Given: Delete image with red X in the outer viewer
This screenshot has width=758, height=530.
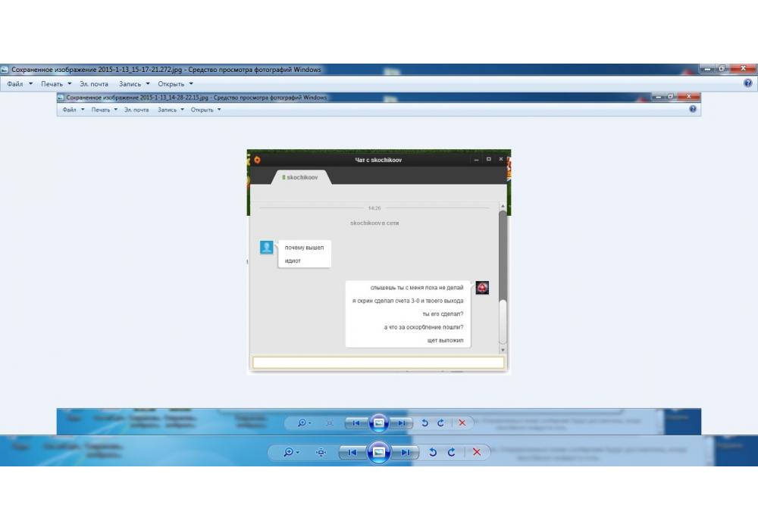Looking at the screenshot, I should [x=477, y=452].
